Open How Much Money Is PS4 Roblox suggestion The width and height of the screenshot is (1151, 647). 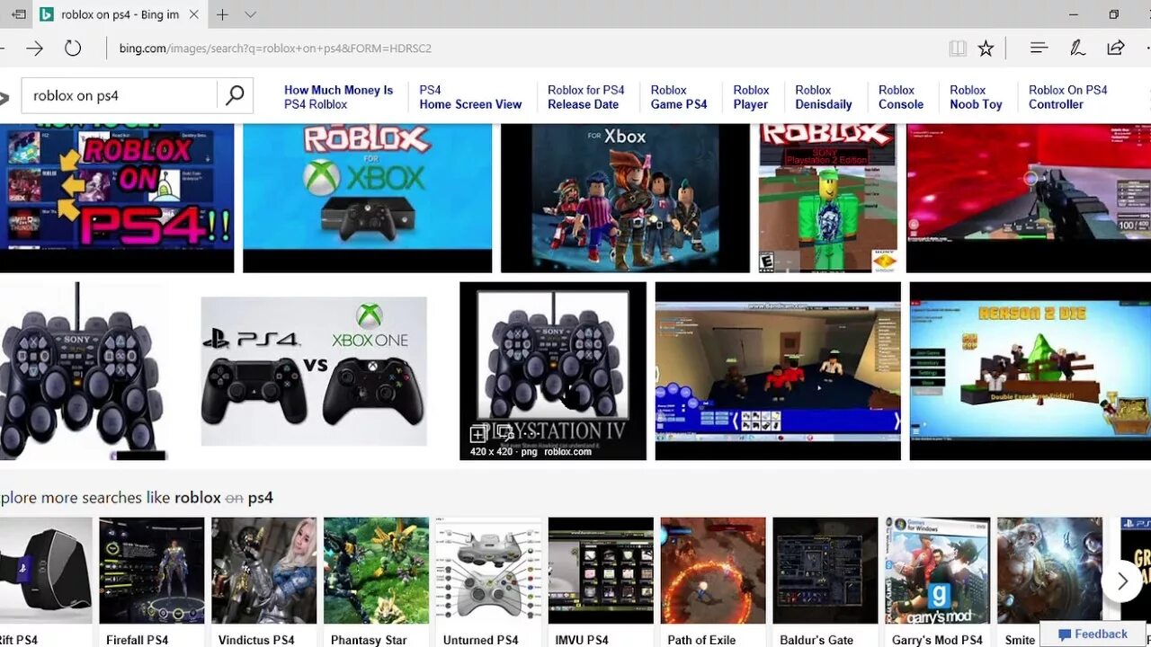[338, 97]
